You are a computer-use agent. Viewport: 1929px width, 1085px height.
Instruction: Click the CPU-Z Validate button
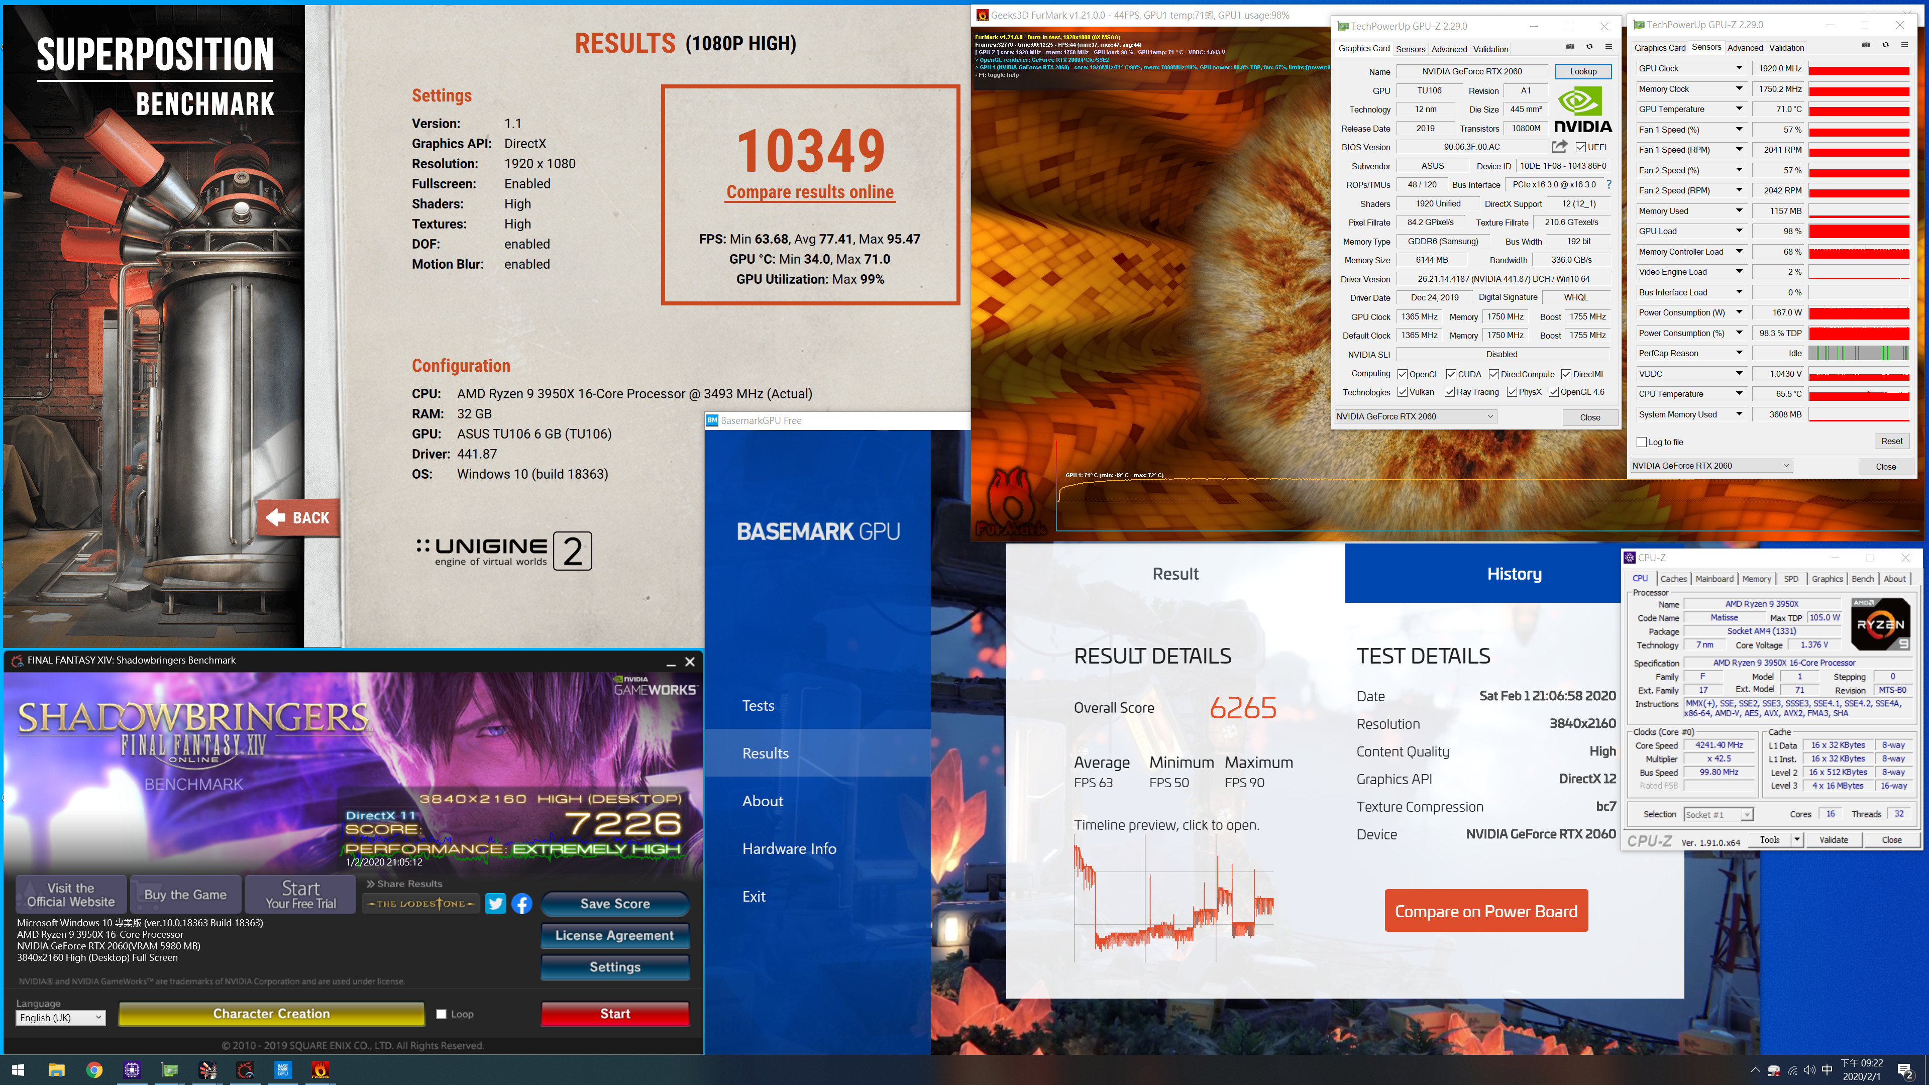tap(1833, 839)
